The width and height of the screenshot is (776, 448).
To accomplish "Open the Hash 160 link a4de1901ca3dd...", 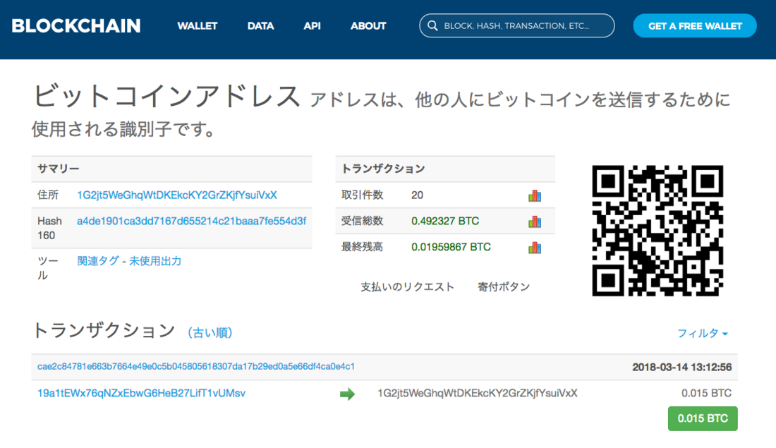I will pyautogui.click(x=191, y=221).
